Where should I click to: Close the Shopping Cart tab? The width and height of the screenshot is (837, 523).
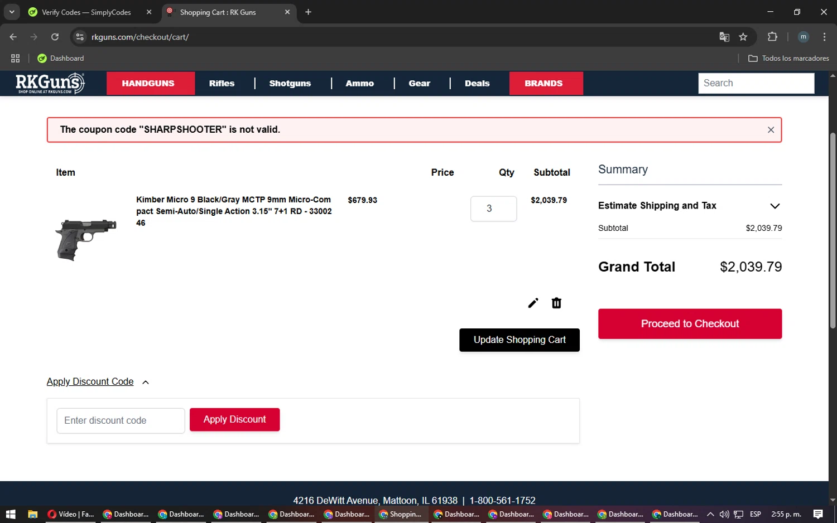point(287,12)
